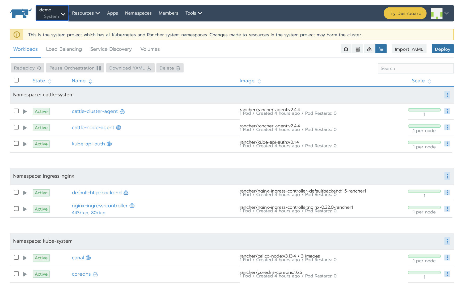Image resolution: width=466 pixels, height=286 pixels.
Task: Switch to the Volumes tab
Action: click(150, 49)
